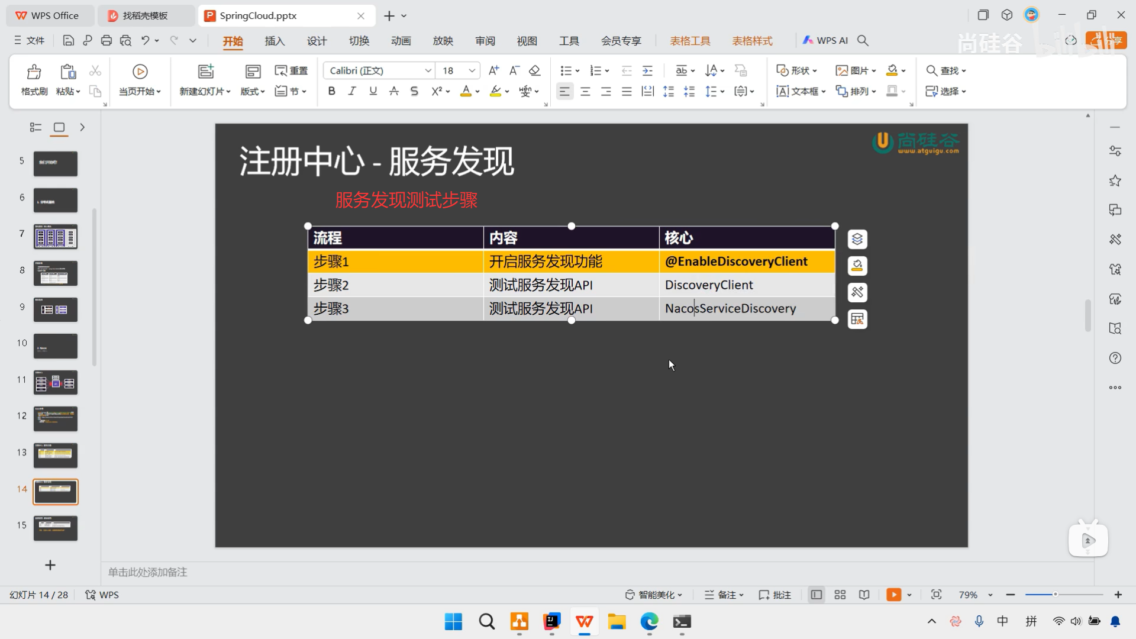Image resolution: width=1136 pixels, height=639 pixels.
Task: Open slide sorter view icon
Action: [x=840, y=595]
